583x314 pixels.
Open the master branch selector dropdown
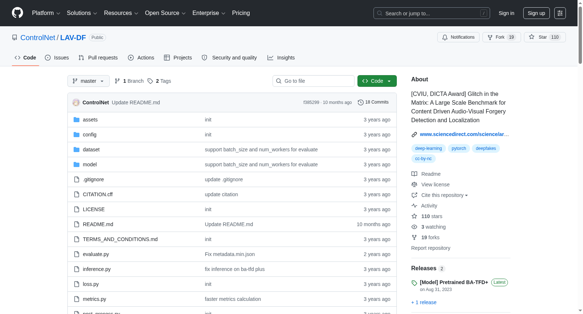point(89,81)
